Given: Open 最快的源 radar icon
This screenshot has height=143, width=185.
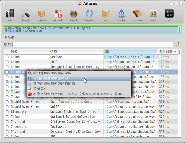Looking at the screenshot, I should click(x=74, y=14).
